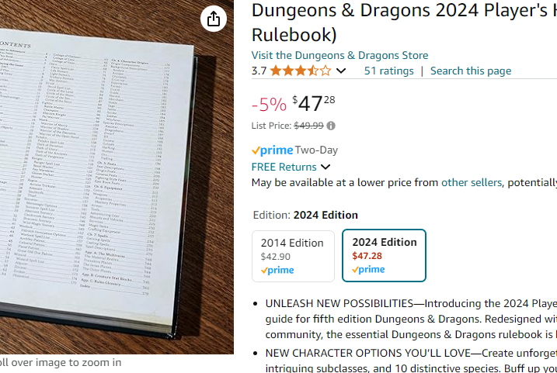Click the share icon on product image
The height and width of the screenshot is (373, 557).
(x=213, y=19)
